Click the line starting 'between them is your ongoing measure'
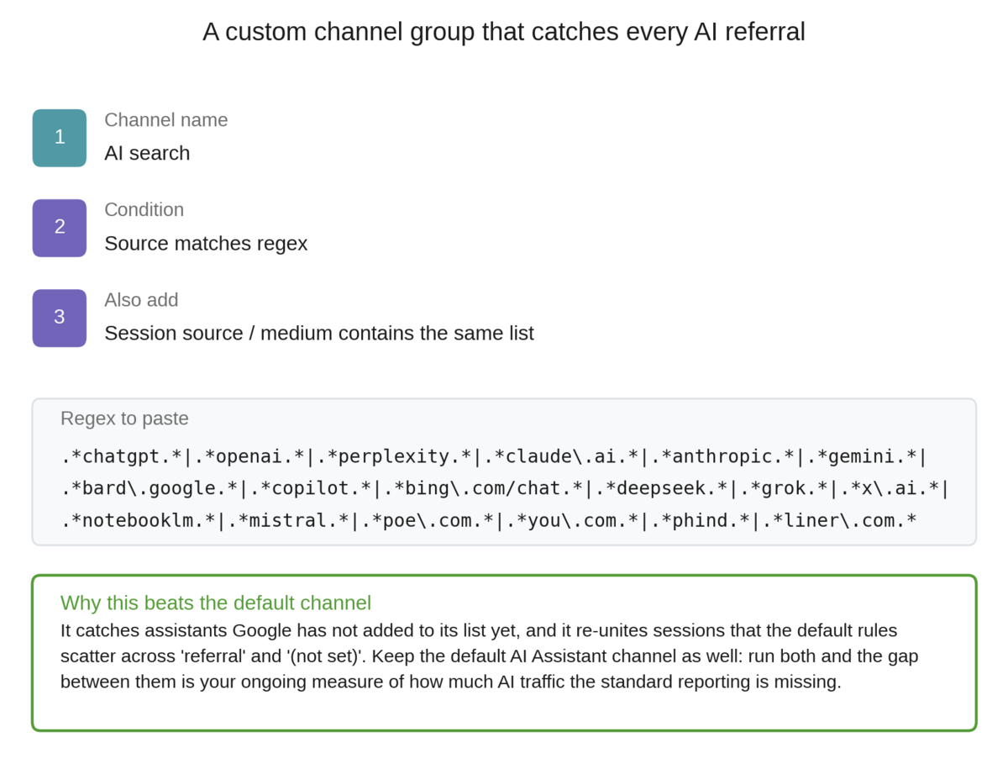Image resolution: width=1008 pixels, height=769 pixels. (450, 682)
